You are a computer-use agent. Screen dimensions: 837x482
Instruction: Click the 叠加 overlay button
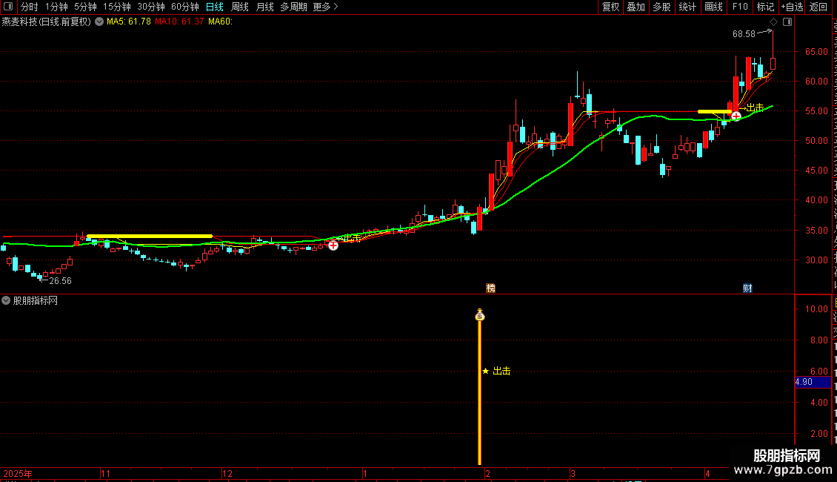pyautogui.click(x=636, y=7)
